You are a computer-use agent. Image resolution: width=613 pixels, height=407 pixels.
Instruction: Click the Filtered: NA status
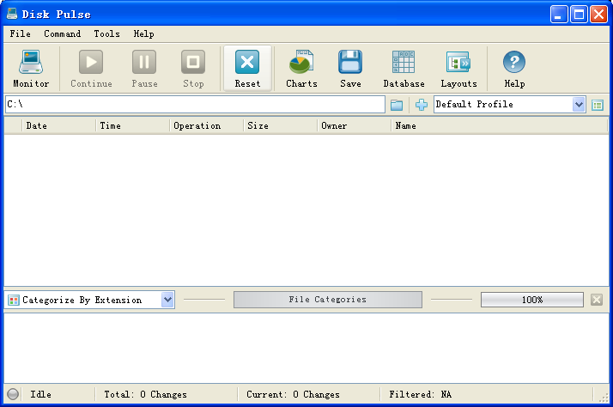click(x=421, y=394)
